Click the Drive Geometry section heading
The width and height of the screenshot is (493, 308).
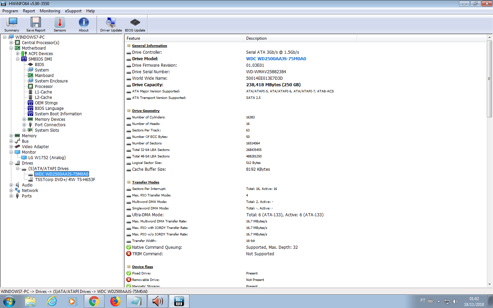coord(146,111)
